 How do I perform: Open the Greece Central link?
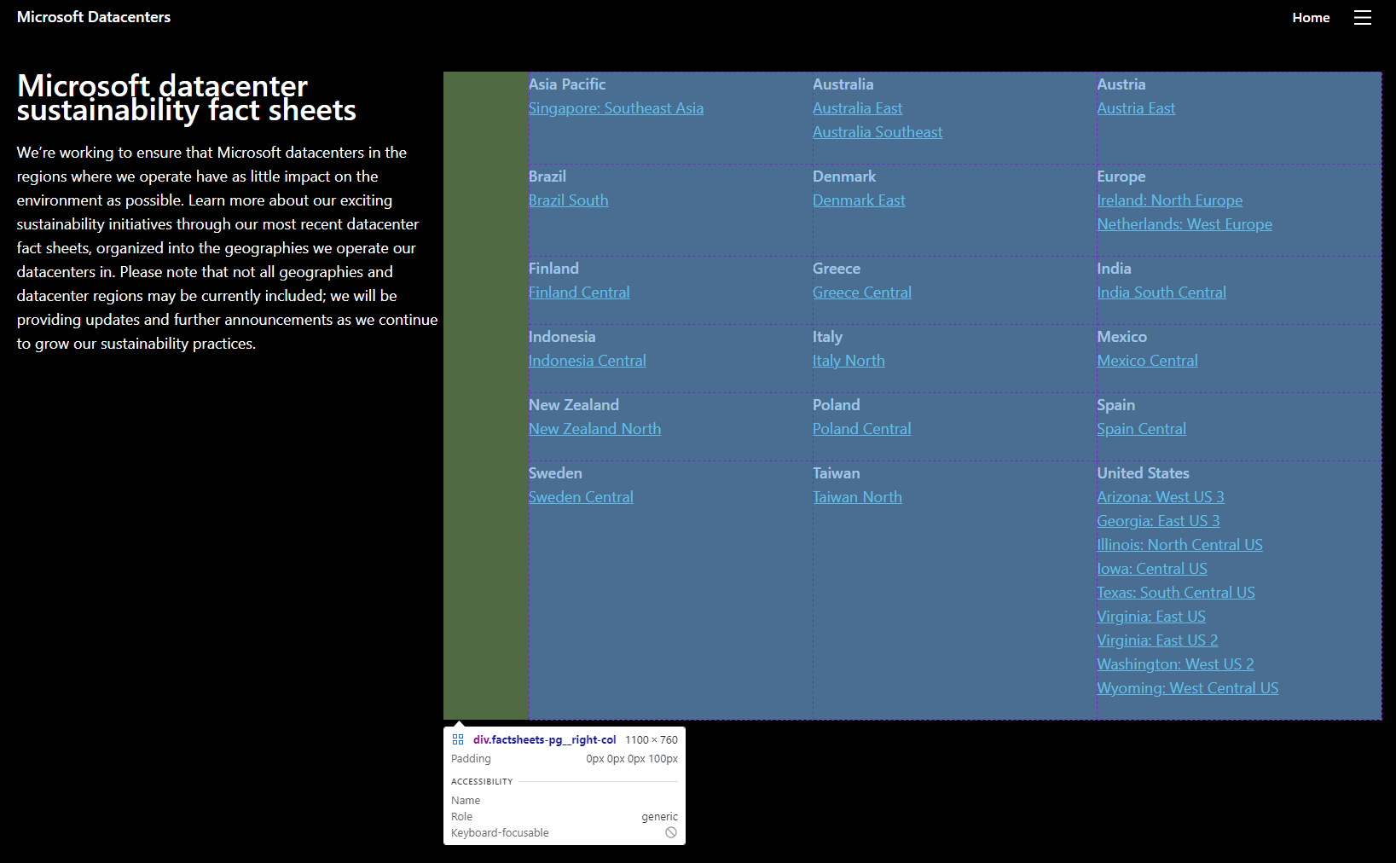coord(862,292)
